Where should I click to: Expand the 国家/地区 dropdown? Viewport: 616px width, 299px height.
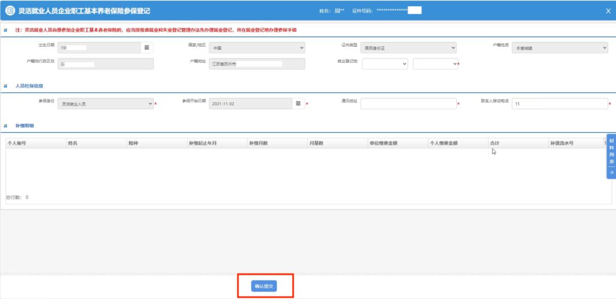pyautogui.click(x=257, y=48)
